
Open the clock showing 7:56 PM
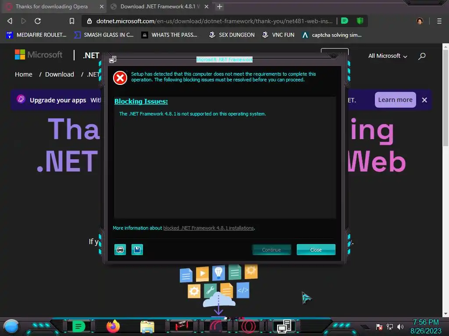426,326
